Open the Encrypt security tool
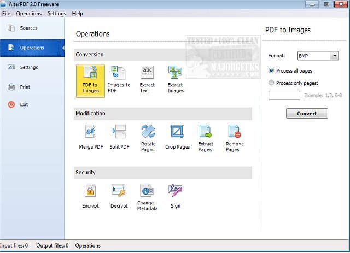350x253 pixels. [x=90, y=197]
